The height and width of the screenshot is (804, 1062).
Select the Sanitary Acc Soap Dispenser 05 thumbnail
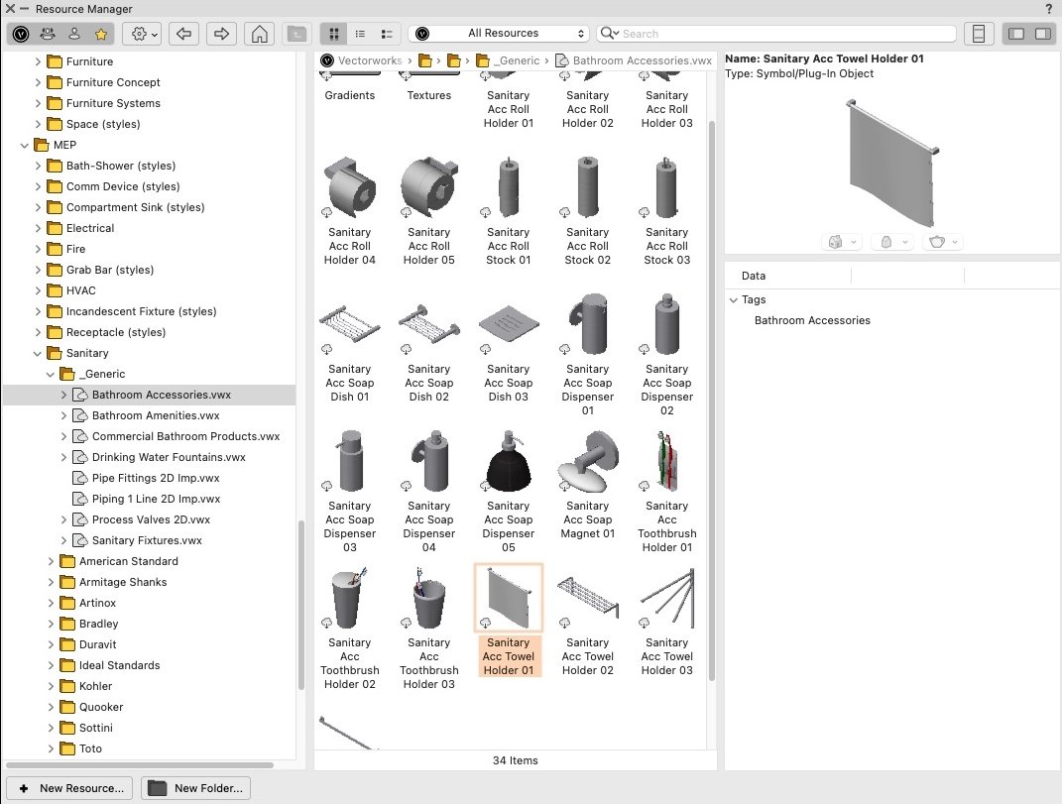click(x=508, y=462)
